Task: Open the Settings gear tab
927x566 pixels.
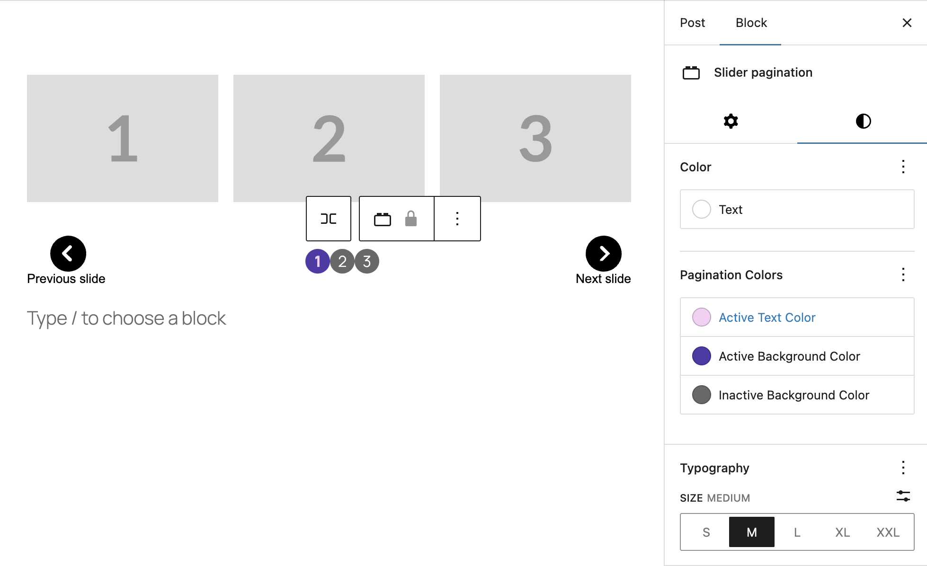Action: click(731, 121)
